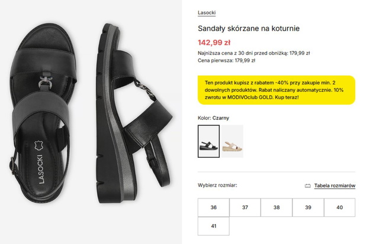The image size is (367, 244).
Task: Open the Lasocki brand link
Action: (207, 13)
